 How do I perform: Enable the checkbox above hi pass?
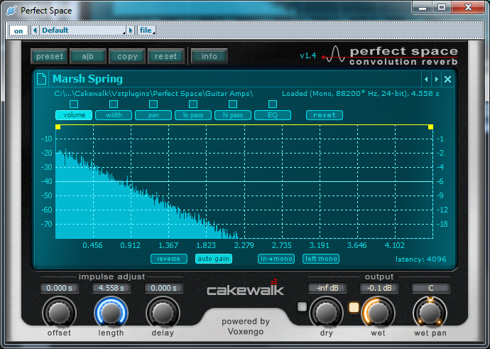[233, 104]
